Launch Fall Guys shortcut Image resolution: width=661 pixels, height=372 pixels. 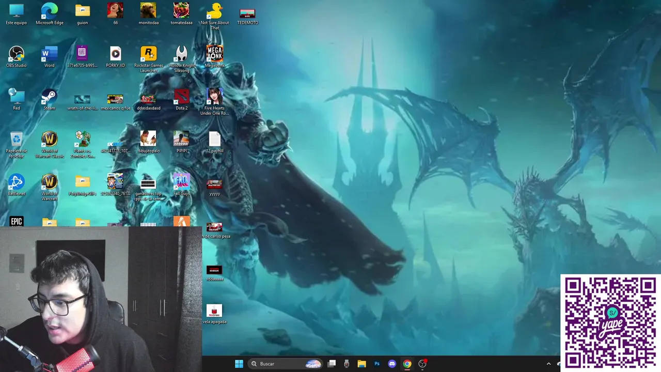pyautogui.click(x=182, y=185)
